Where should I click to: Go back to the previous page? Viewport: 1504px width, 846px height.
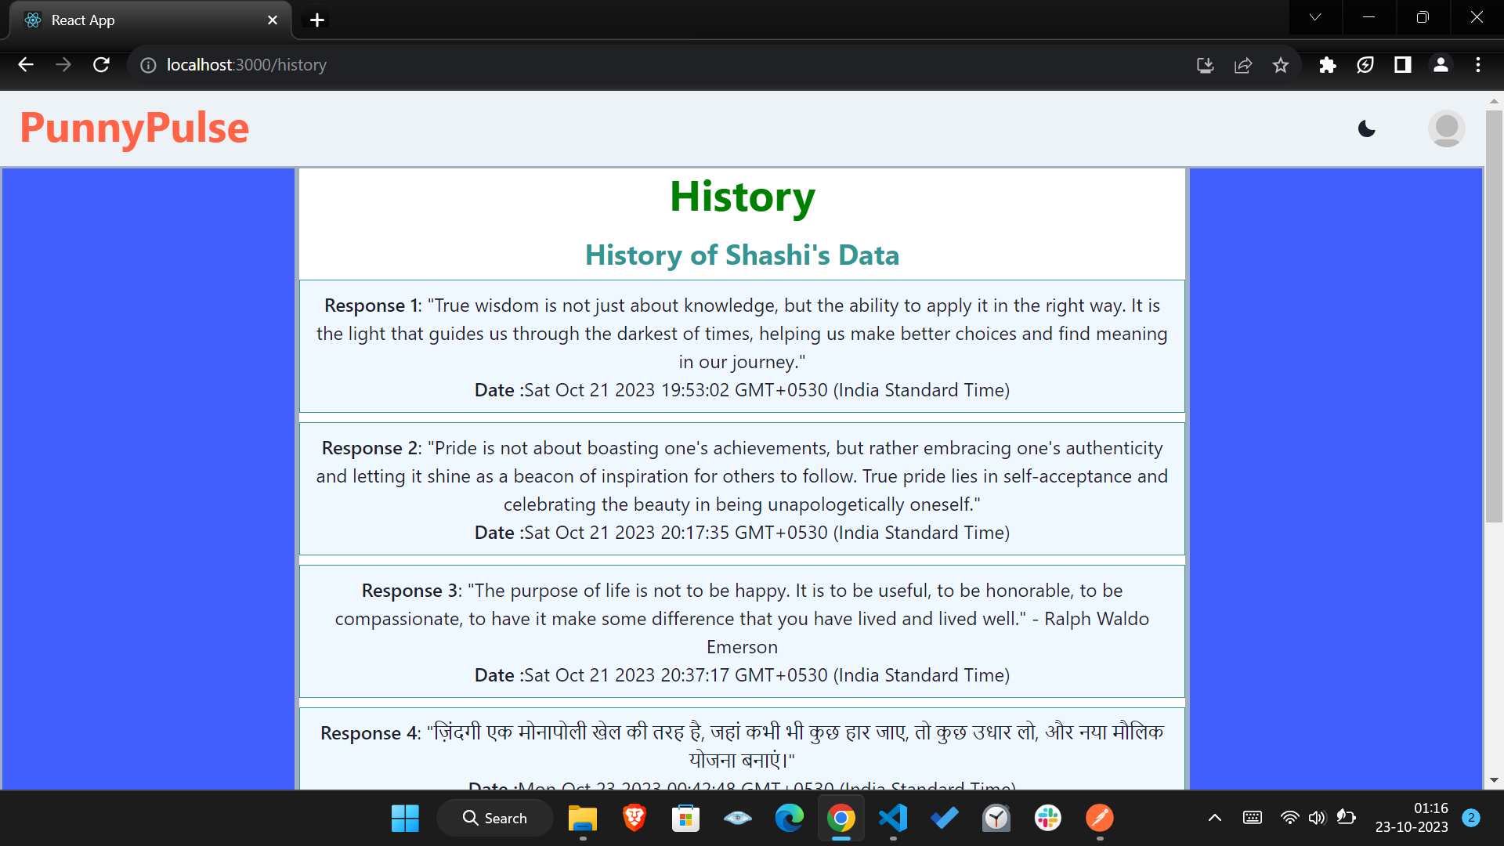point(26,65)
